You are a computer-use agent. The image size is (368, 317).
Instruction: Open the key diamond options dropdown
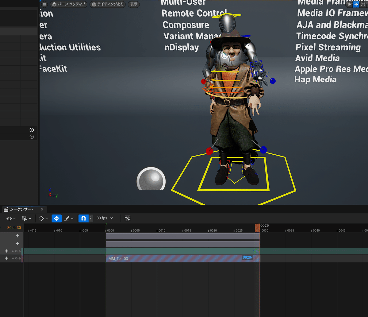[43, 218]
